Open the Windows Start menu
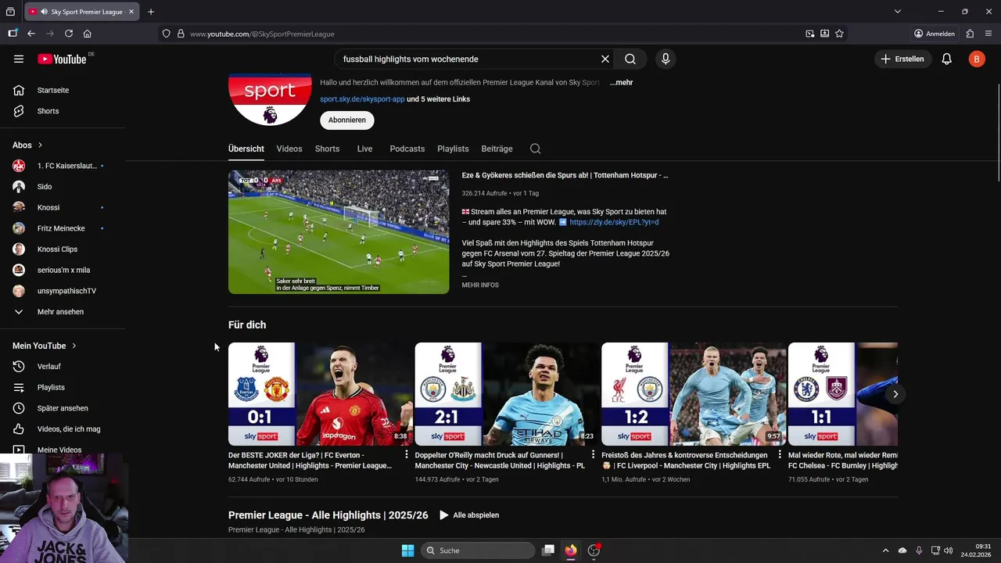Screen dimensions: 1001x563 click(x=407, y=550)
